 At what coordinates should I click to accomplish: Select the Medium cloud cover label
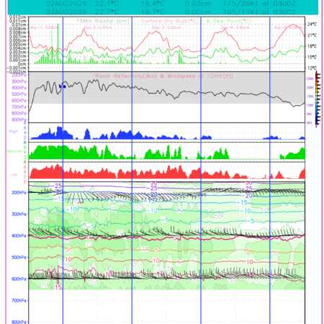(x=14, y=151)
